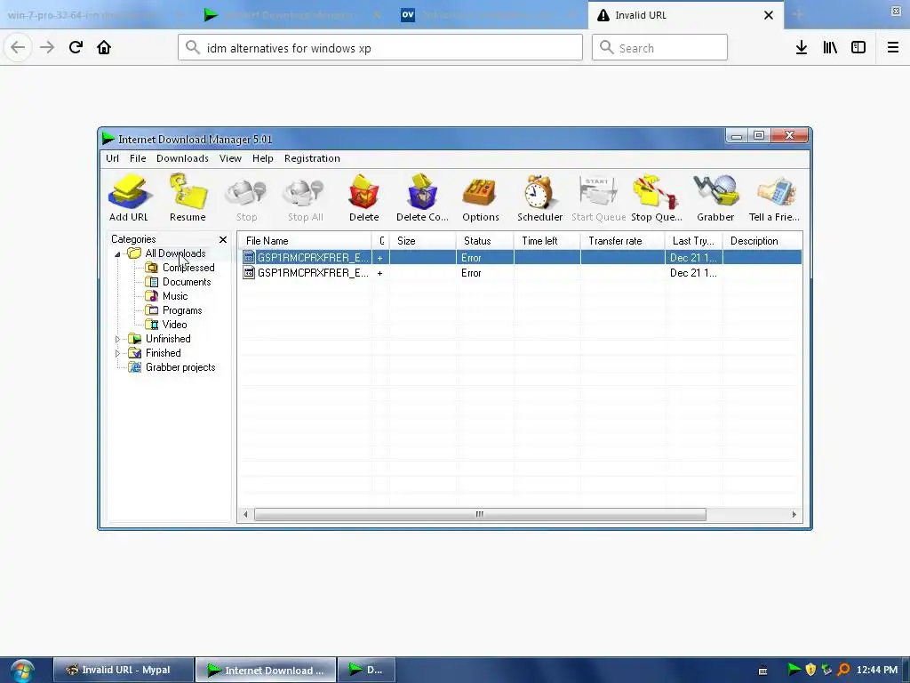Viewport: 910px width, 683px height.
Task: Click Delete Completed toolbar icon
Action: pyautogui.click(x=422, y=197)
